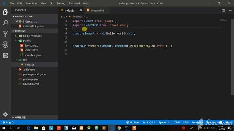The height and width of the screenshot is (131, 234).
Task: Close index.js in Open Editors list
Action: (x=16, y=21)
